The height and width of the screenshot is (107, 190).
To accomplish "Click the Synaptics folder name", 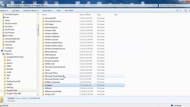I will (x=49, y=85).
